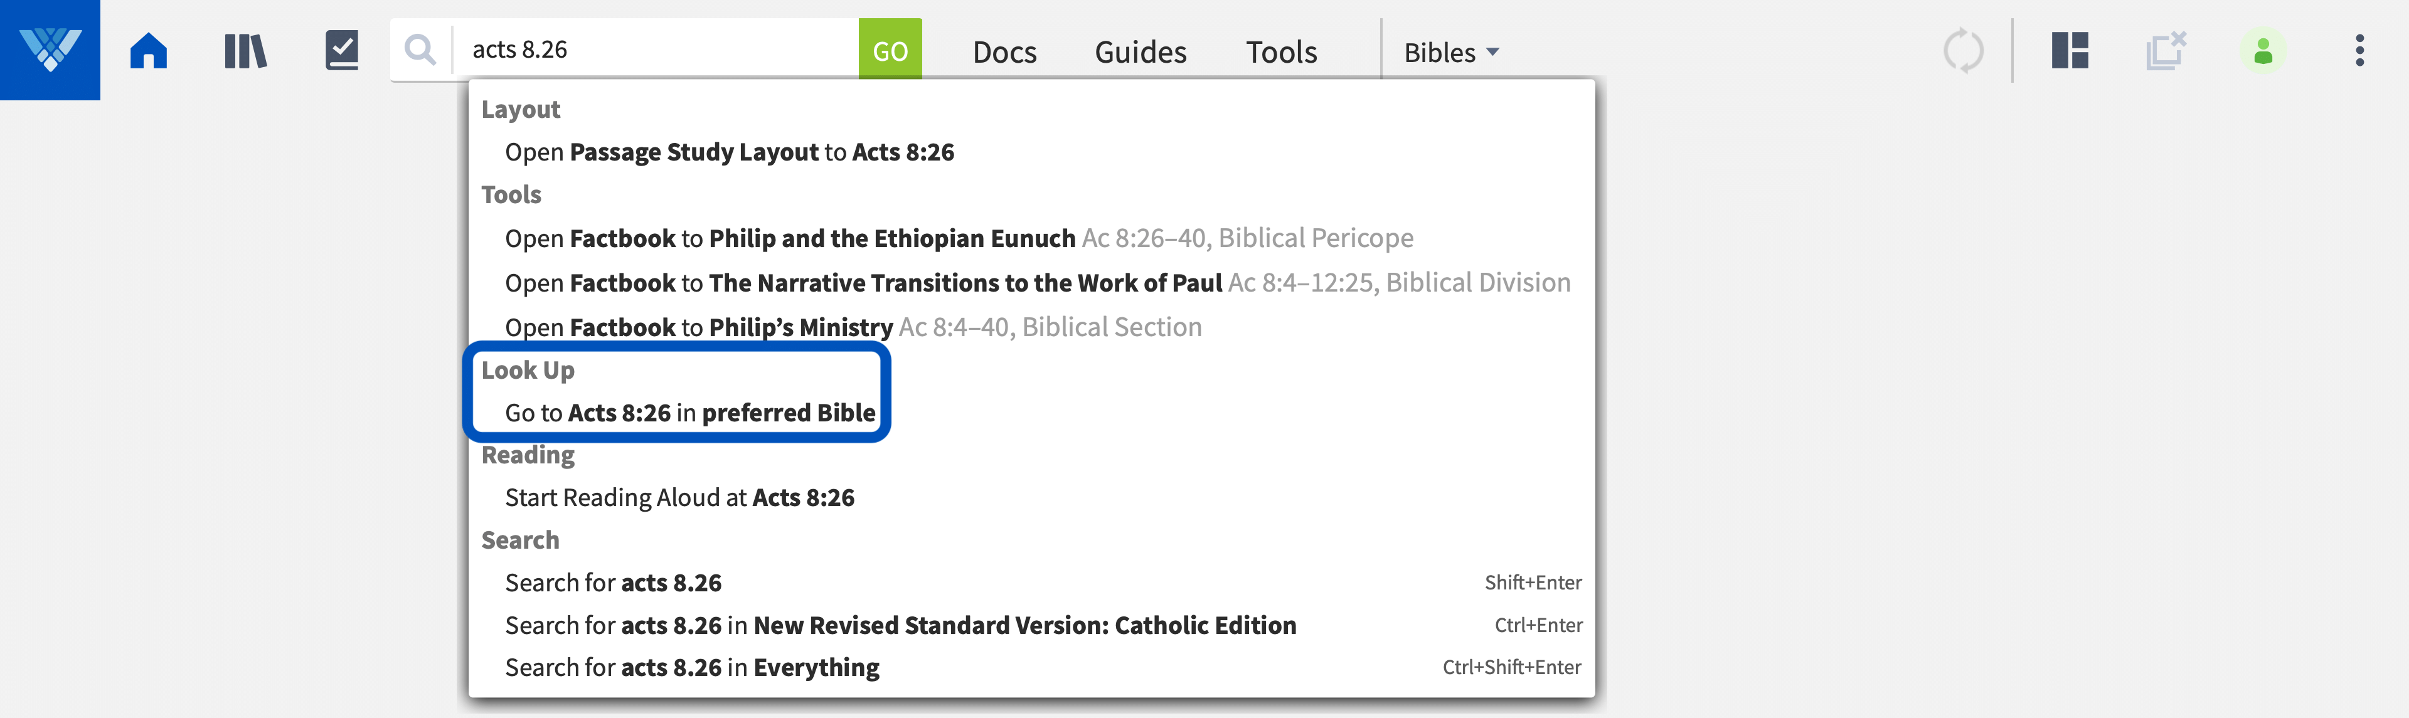Select Start Reading Aloud at Acts 8:26
The image size is (2409, 718).
pos(680,499)
